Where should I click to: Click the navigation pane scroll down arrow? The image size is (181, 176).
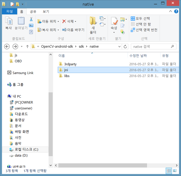(x=51, y=165)
